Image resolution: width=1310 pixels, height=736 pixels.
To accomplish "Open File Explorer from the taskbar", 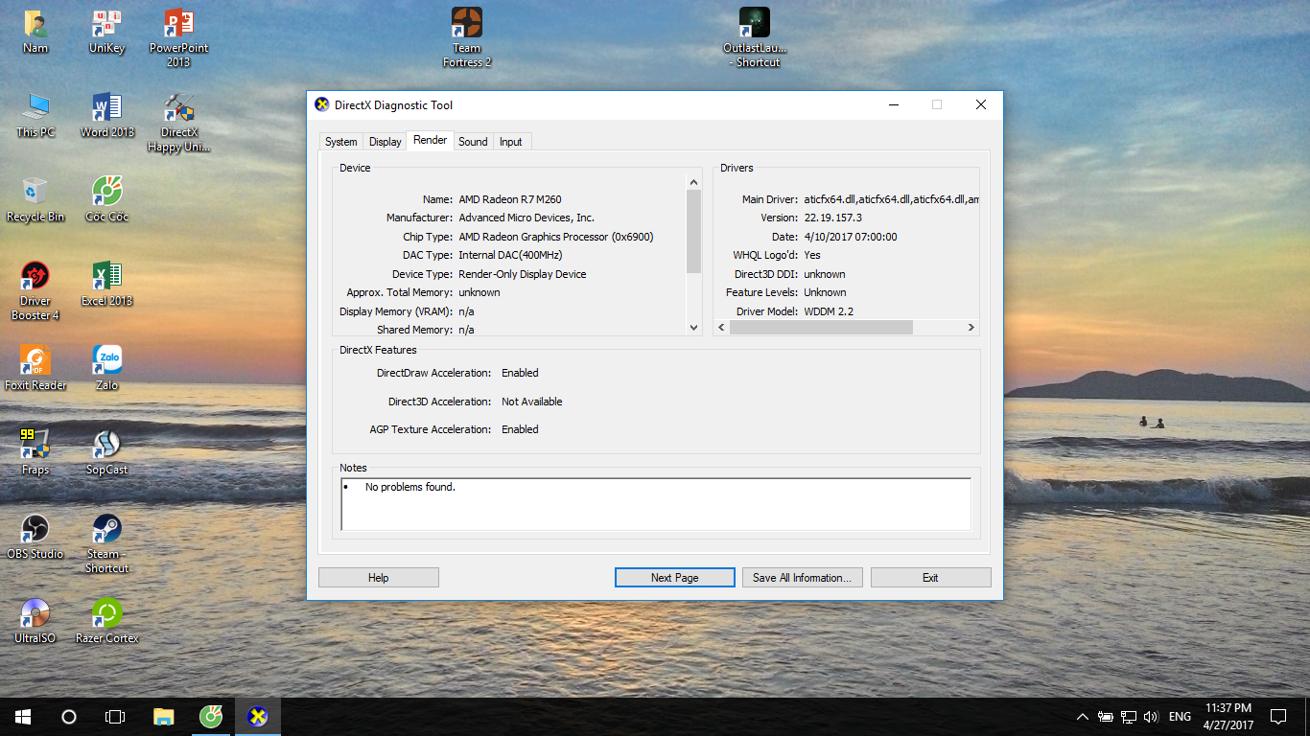I will [164, 717].
